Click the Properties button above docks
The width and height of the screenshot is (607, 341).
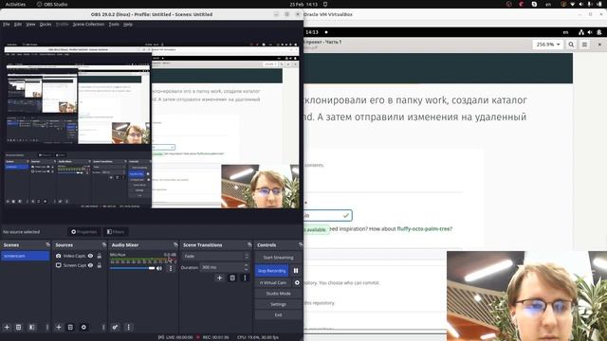coord(84,231)
